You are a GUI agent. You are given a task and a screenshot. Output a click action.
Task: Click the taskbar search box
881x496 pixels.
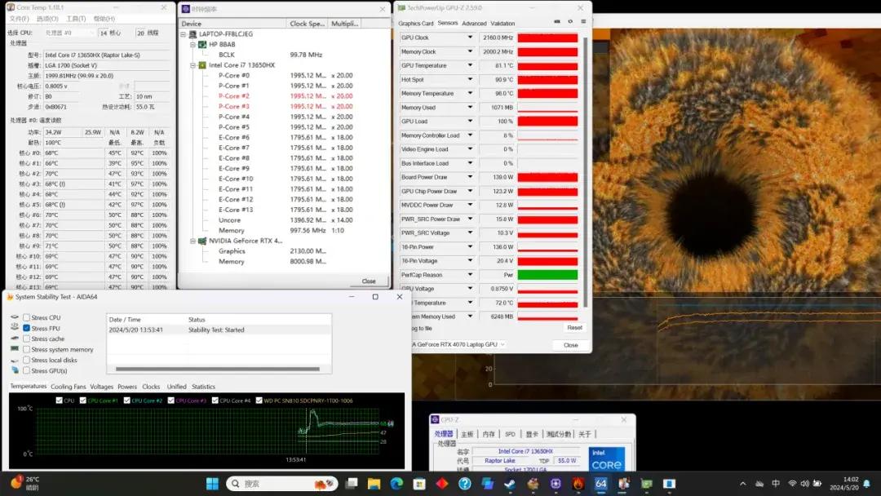[281, 484]
